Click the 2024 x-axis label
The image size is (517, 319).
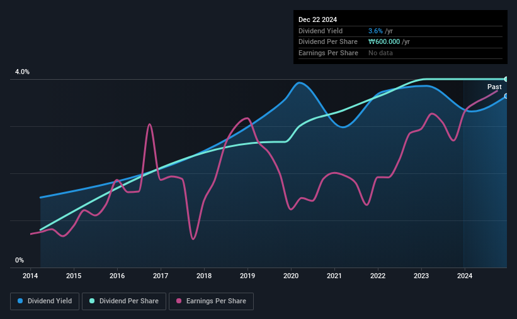coord(465,276)
